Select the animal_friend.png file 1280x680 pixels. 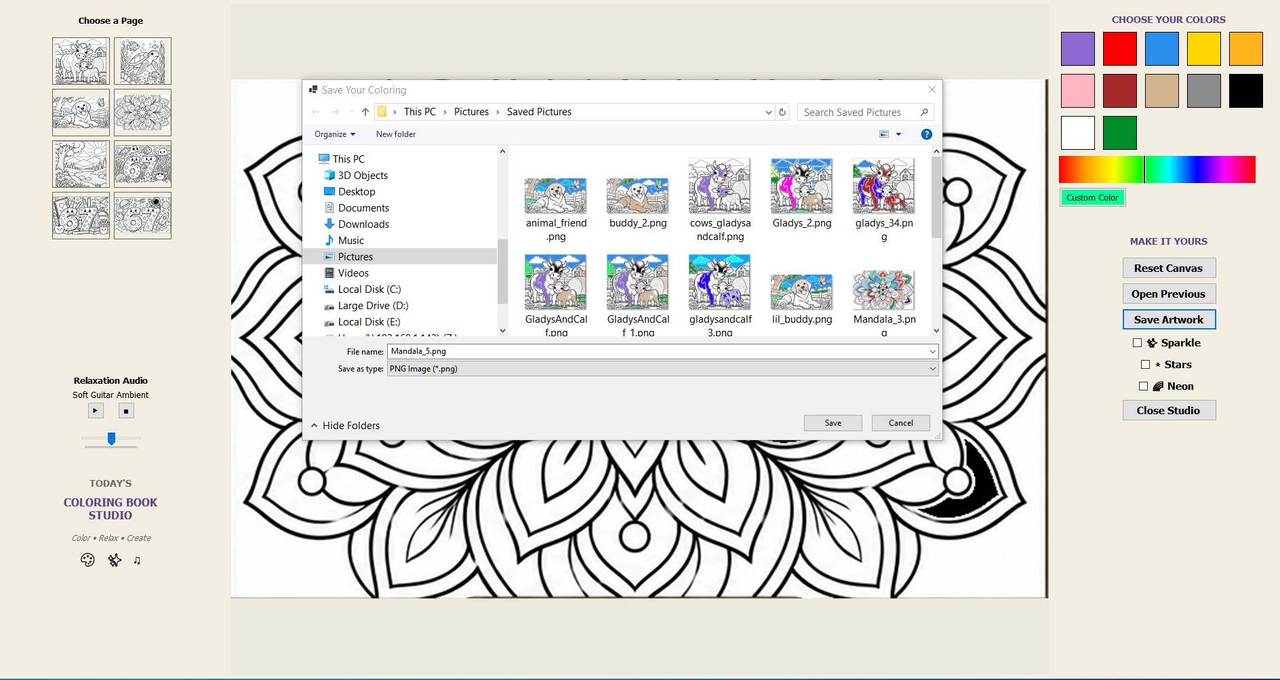click(556, 210)
